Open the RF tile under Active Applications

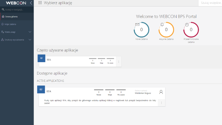(41, 90)
